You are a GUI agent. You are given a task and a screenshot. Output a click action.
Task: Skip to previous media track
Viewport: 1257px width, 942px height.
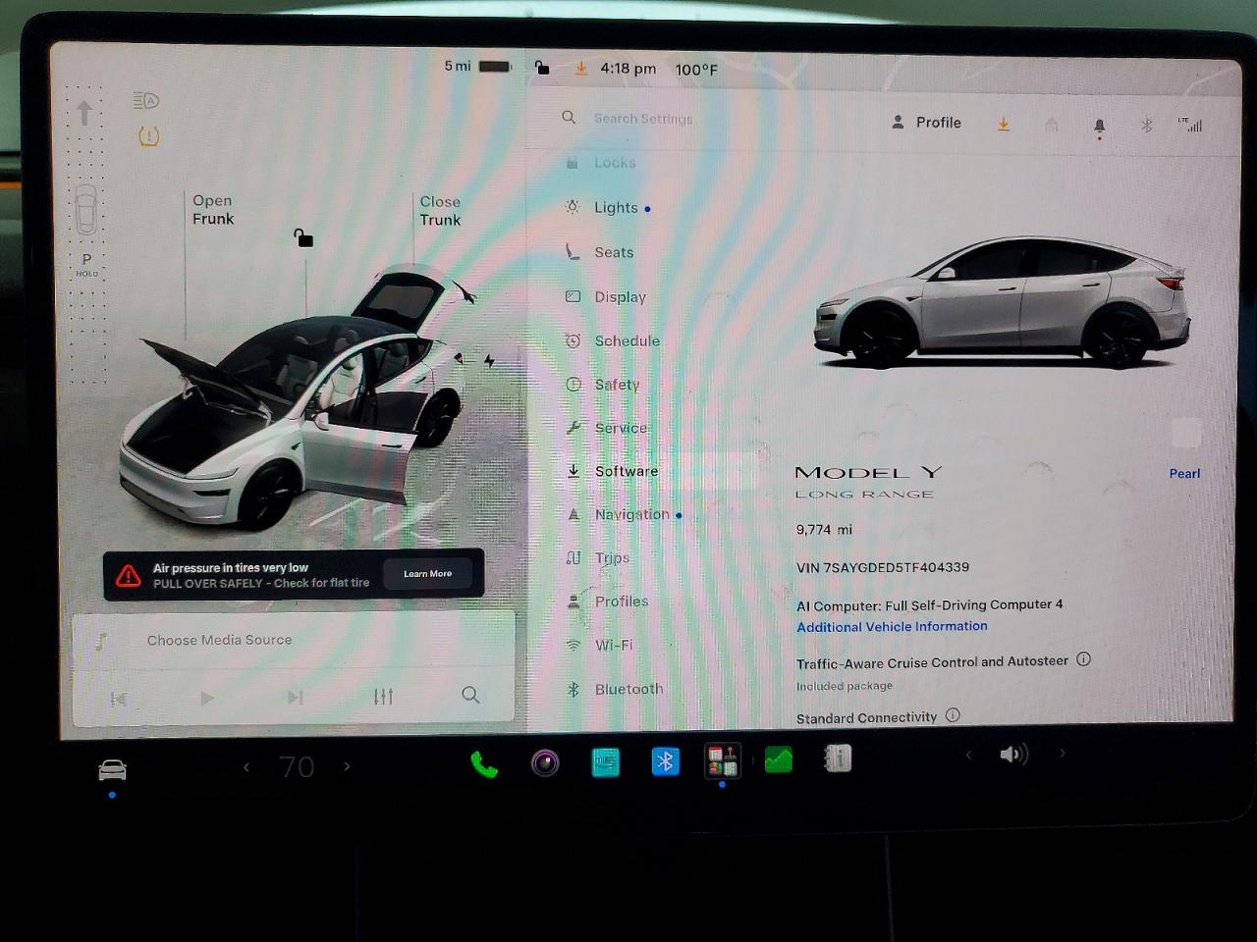tap(119, 699)
